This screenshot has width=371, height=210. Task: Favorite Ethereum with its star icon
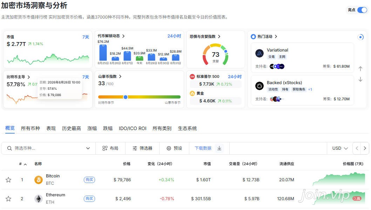point(8,199)
